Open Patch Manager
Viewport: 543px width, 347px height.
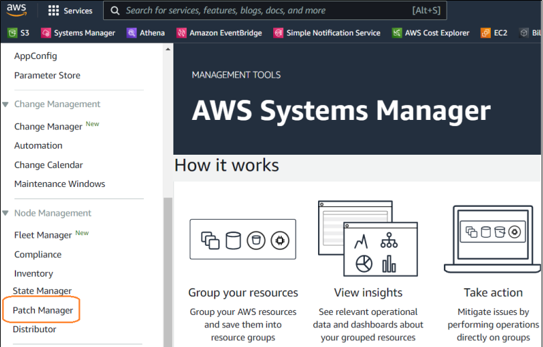43,310
